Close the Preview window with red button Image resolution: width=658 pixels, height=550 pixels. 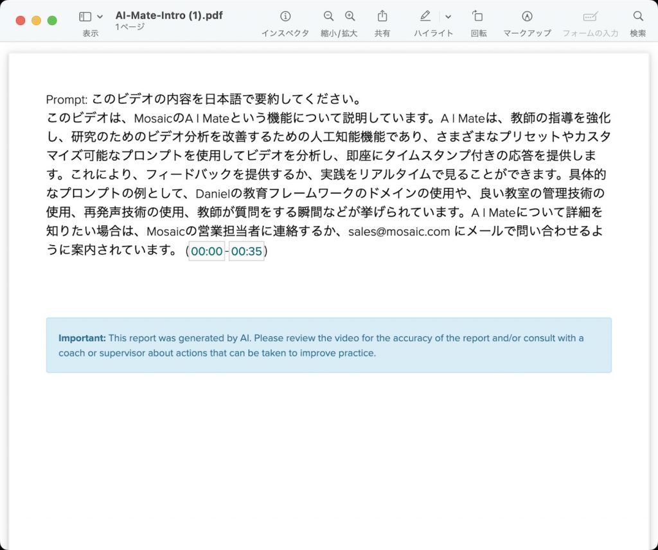(x=21, y=21)
